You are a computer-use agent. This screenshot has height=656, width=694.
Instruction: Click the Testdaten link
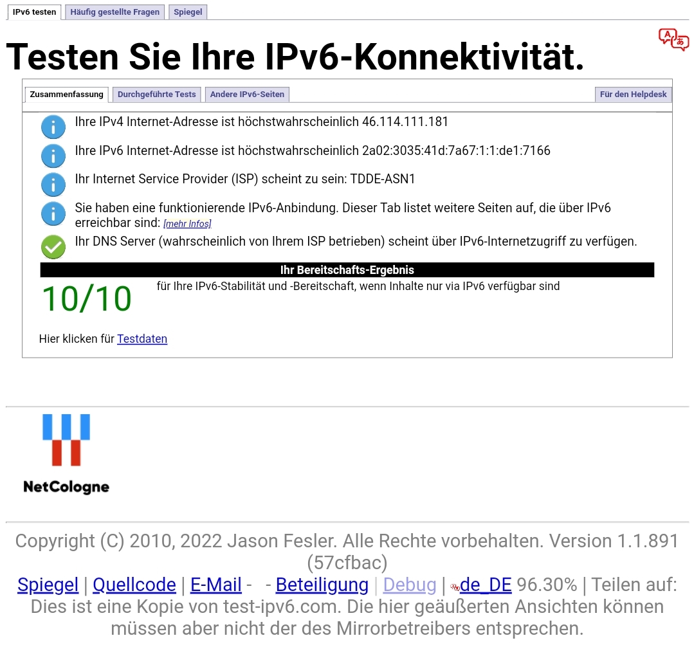(x=142, y=339)
